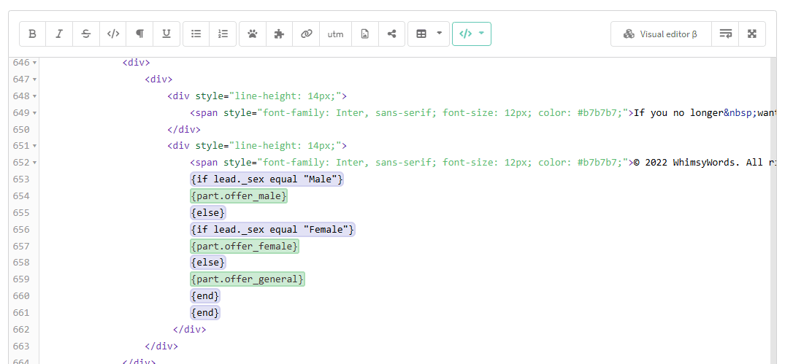Click the <div> tag on line 646

pos(136,63)
